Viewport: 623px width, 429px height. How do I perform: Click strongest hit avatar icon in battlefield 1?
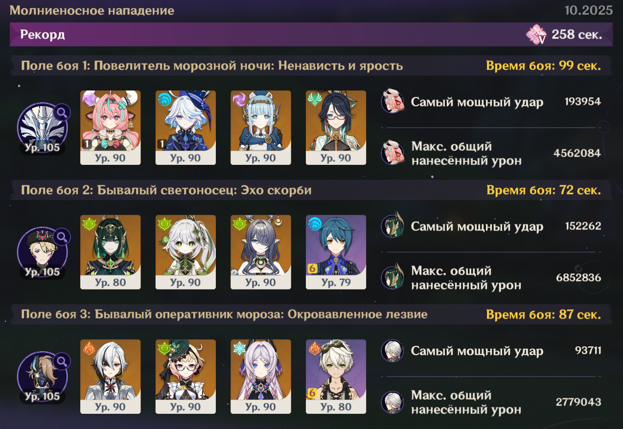pyautogui.click(x=392, y=101)
